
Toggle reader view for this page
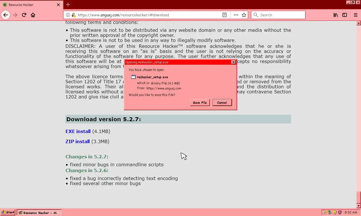point(224,15)
